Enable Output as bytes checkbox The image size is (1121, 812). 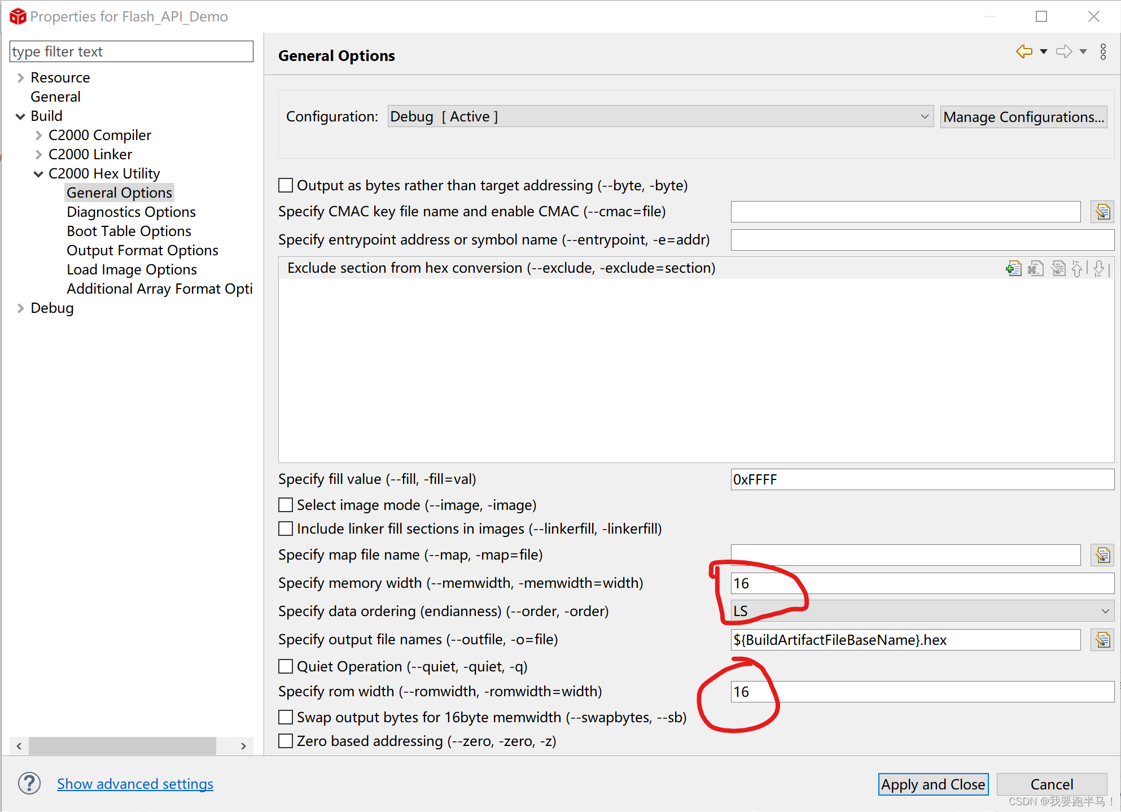coord(286,186)
